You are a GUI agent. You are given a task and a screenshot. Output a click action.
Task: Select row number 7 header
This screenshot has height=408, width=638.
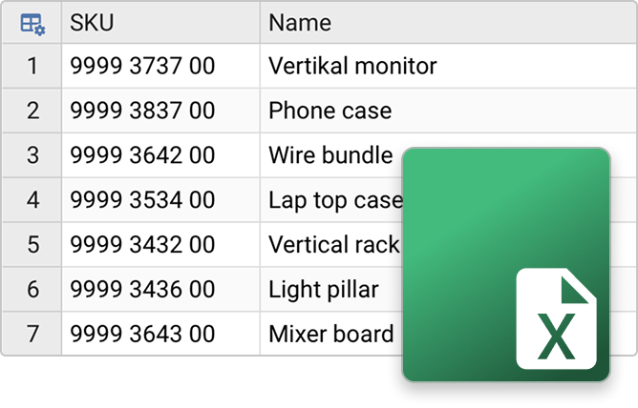[x=32, y=334]
